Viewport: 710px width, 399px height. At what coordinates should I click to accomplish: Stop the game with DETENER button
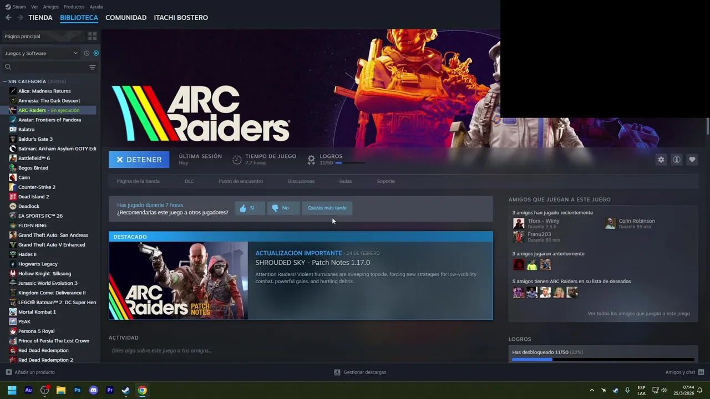coord(139,160)
